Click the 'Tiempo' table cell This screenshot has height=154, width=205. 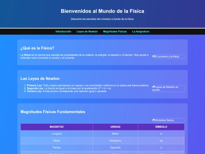coord(57,148)
